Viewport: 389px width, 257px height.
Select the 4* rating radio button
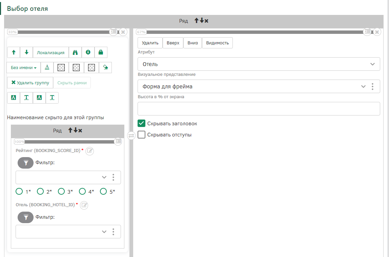point(82,191)
